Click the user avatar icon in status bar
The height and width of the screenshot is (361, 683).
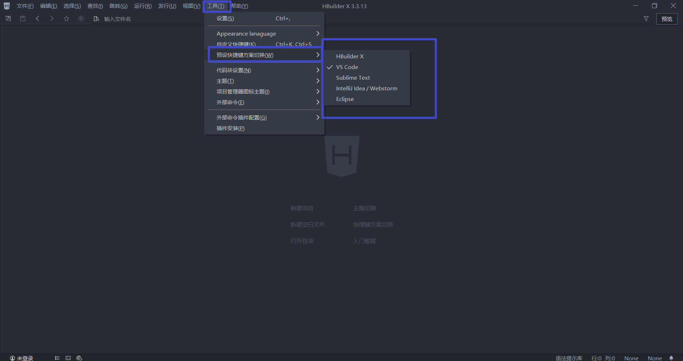[x=12, y=358]
